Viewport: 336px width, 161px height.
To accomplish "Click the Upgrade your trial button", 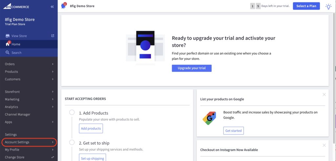I will coord(192,68).
